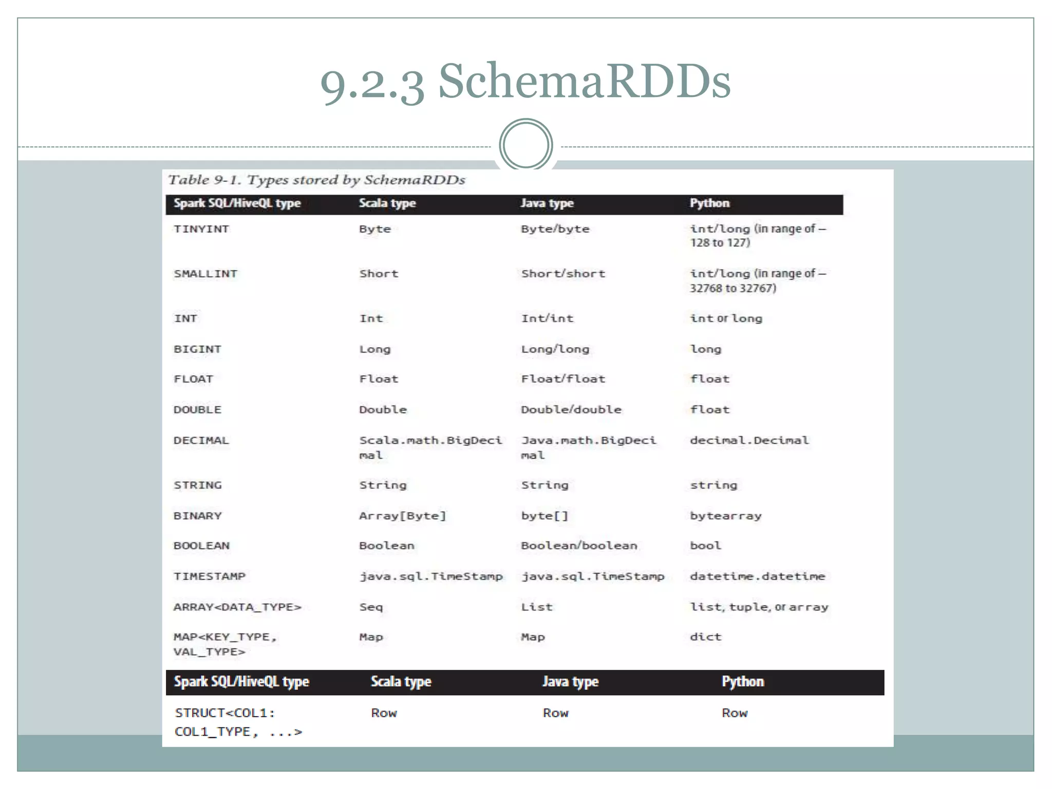The height and width of the screenshot is (789, 1052).
Task: Click 'int/long (in range of -128 to 127)'
Action: click(x=758, y=236)
